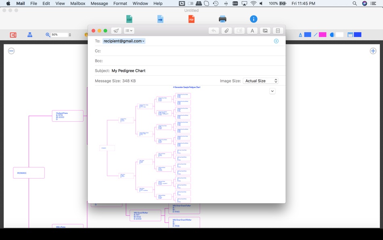Click the volume speaker icon in menu bar
Image resolution: width=383 pixels, height=240 pixels.
click(261, 3)
